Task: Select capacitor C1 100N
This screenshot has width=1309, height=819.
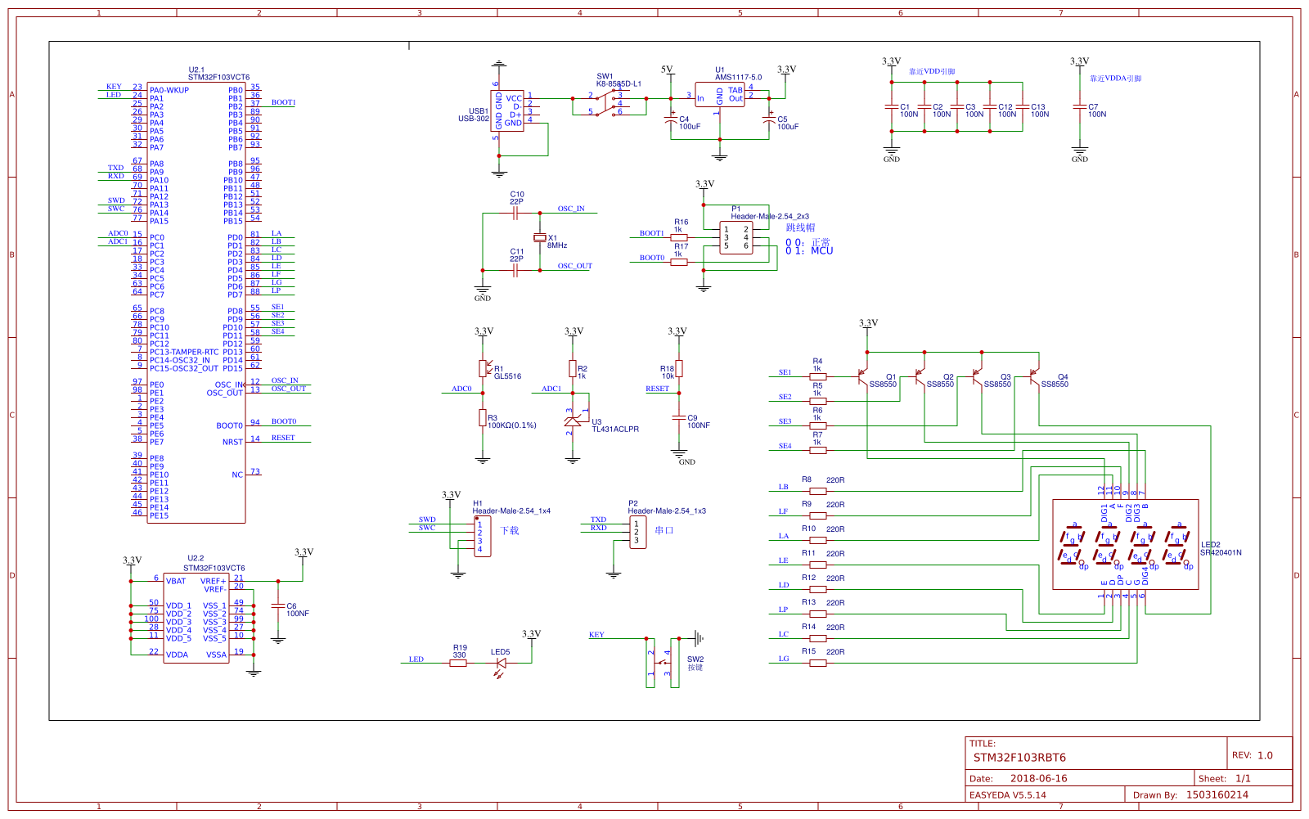Action: click(x=892, y=106)
